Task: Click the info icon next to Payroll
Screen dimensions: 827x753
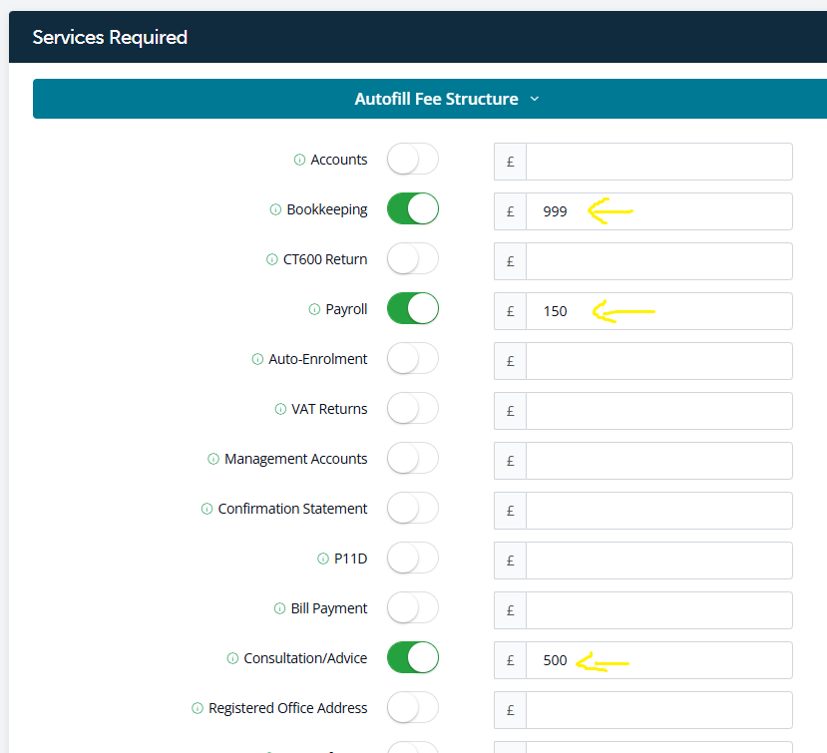Action: 314,309
